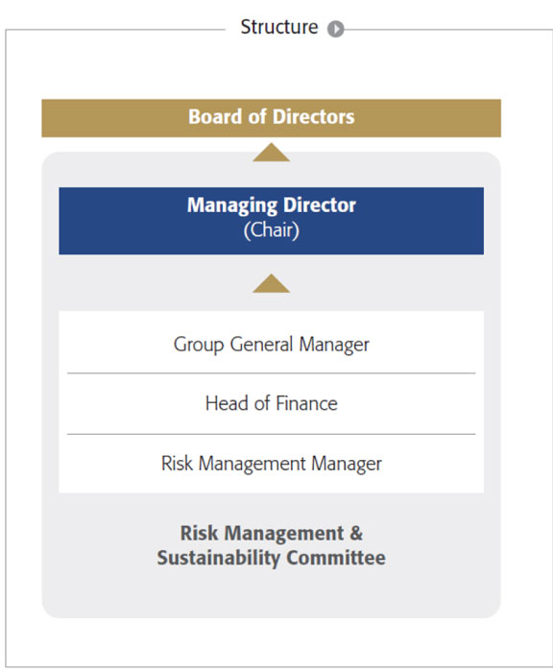Click the word Sustainability Committee in bottom label
Image resolution: width=553 pixels, height=672 pixels.
coord(272,558)
